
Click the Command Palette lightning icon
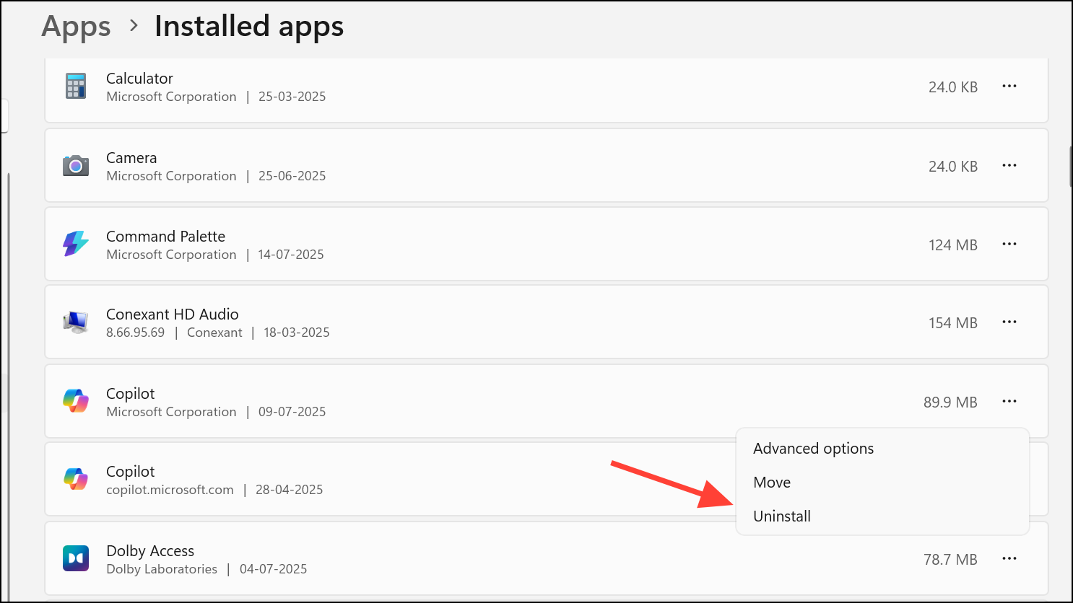76,244
